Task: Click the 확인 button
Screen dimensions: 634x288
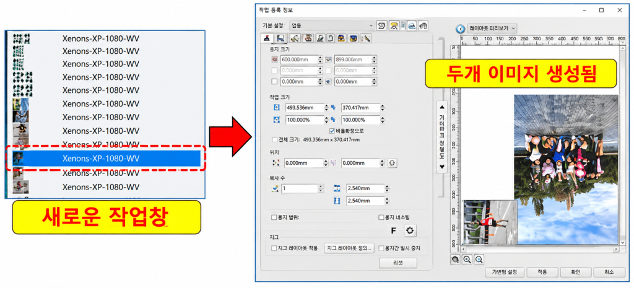Action: coord(576,273)
